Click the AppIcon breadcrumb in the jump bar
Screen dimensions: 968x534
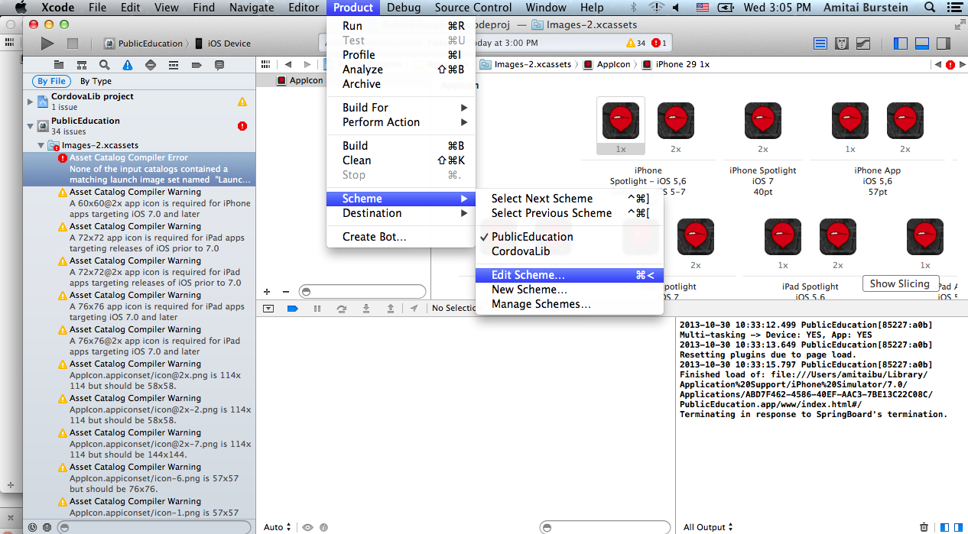pyautogui.click(x=607, y=64)
